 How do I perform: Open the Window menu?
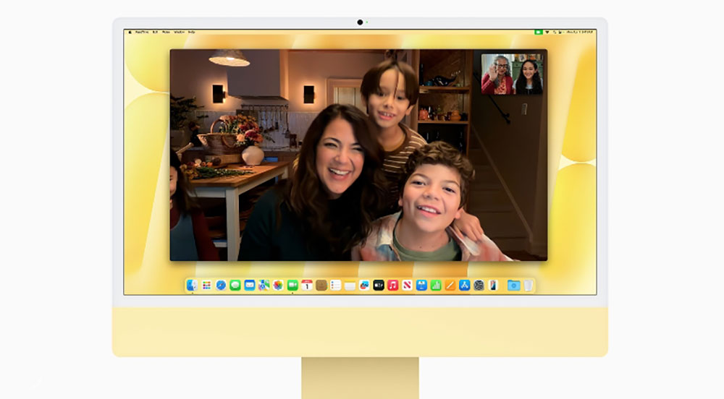coord(179,33)
